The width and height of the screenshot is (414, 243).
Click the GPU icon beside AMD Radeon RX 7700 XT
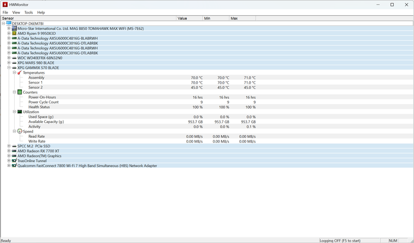point(14,151)
